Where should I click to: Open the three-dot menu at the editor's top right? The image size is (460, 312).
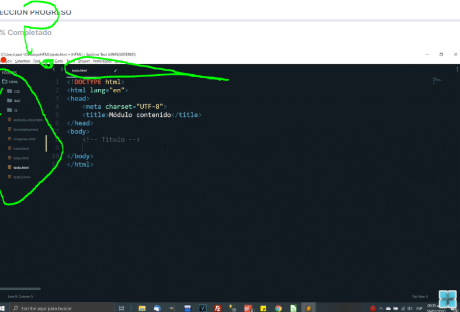pyautogui.click(x=457, y=70)
